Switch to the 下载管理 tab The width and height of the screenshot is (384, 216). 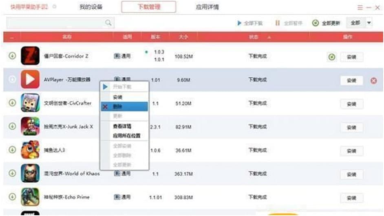(149, 7)
